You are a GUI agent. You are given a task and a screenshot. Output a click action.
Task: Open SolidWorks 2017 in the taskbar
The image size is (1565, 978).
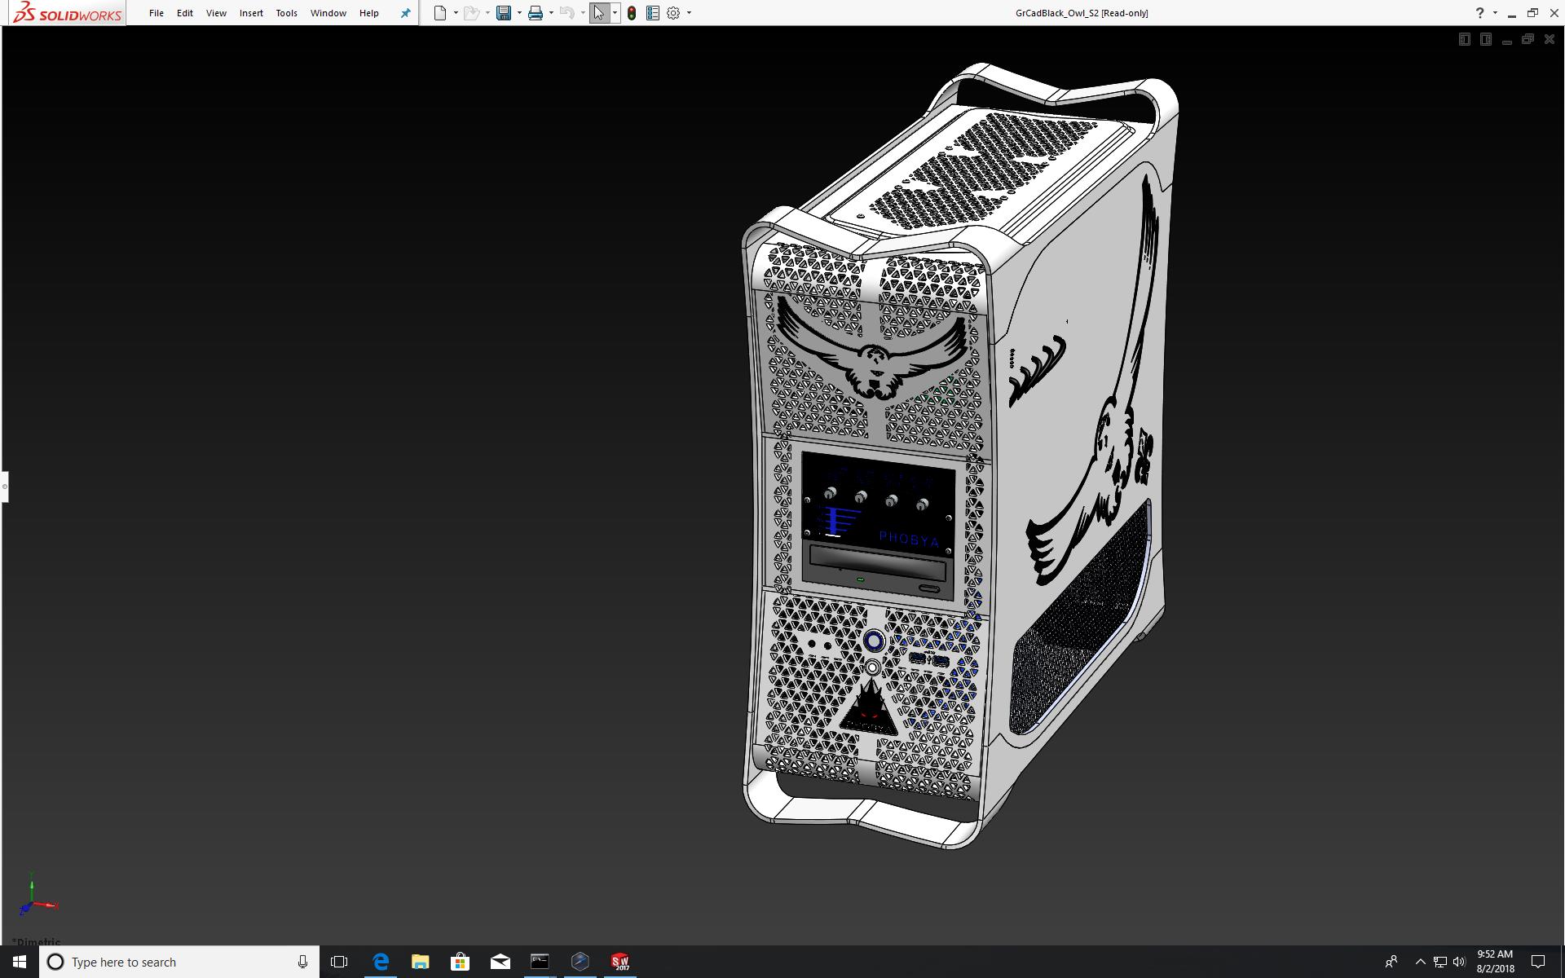[620, 962]
